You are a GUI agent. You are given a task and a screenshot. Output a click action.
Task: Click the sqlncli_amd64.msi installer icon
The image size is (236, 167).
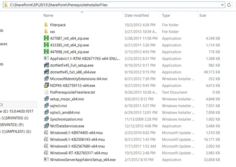coord(46,112)
